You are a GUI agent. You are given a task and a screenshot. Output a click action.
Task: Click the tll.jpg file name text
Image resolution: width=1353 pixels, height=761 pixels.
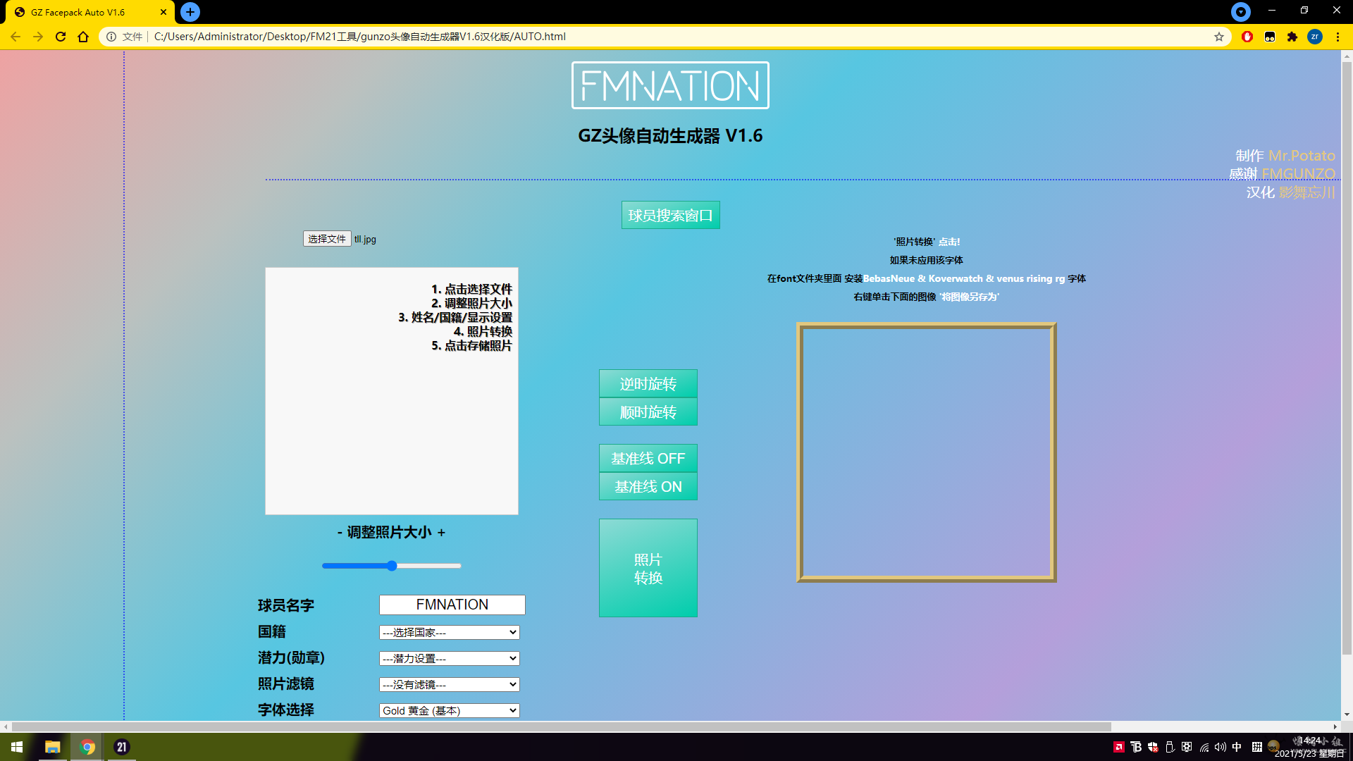coord(365,239)
